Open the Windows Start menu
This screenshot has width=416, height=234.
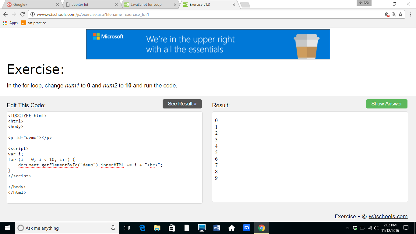(7, 228)
